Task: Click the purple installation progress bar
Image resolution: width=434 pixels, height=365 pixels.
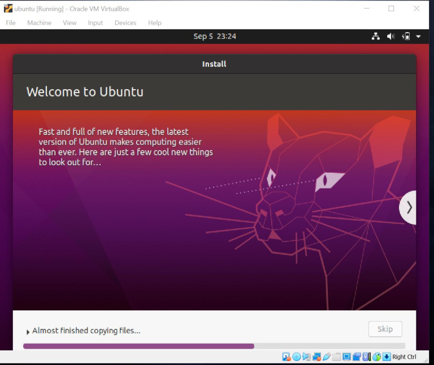Action: pyautogui.click(x=138, y=346)
